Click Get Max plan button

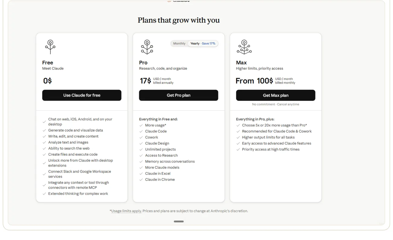point(276,95)
